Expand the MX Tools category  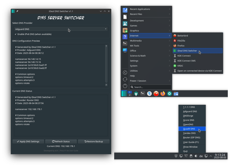pos(150,46)
